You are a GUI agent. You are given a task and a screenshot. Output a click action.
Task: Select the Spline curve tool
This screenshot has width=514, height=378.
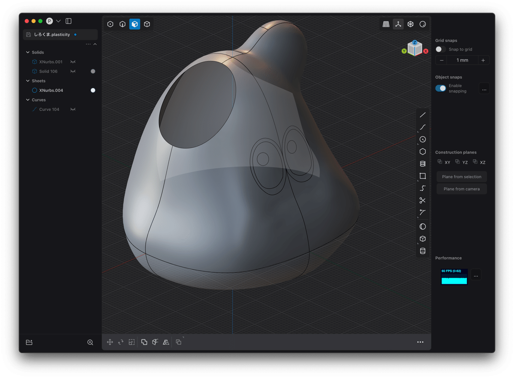(x=423, y=127)
